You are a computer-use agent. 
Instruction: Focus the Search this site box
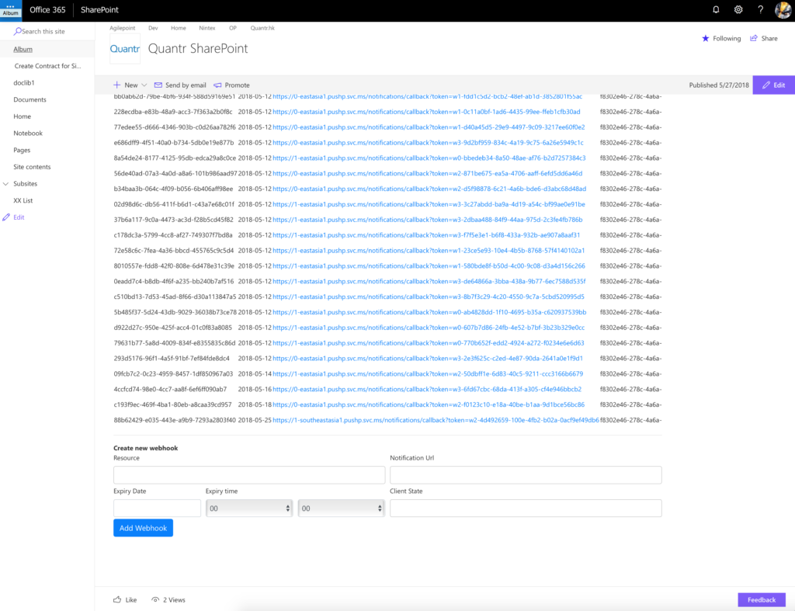point(47,31)
